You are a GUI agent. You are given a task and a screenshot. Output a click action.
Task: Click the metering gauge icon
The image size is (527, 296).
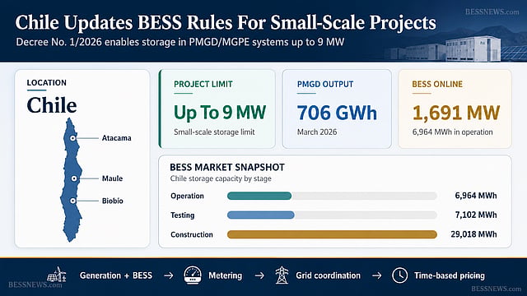pyautogui.click(x=193, y=275)
